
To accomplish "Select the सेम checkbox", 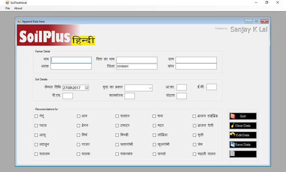I will [x=194, y=145].
